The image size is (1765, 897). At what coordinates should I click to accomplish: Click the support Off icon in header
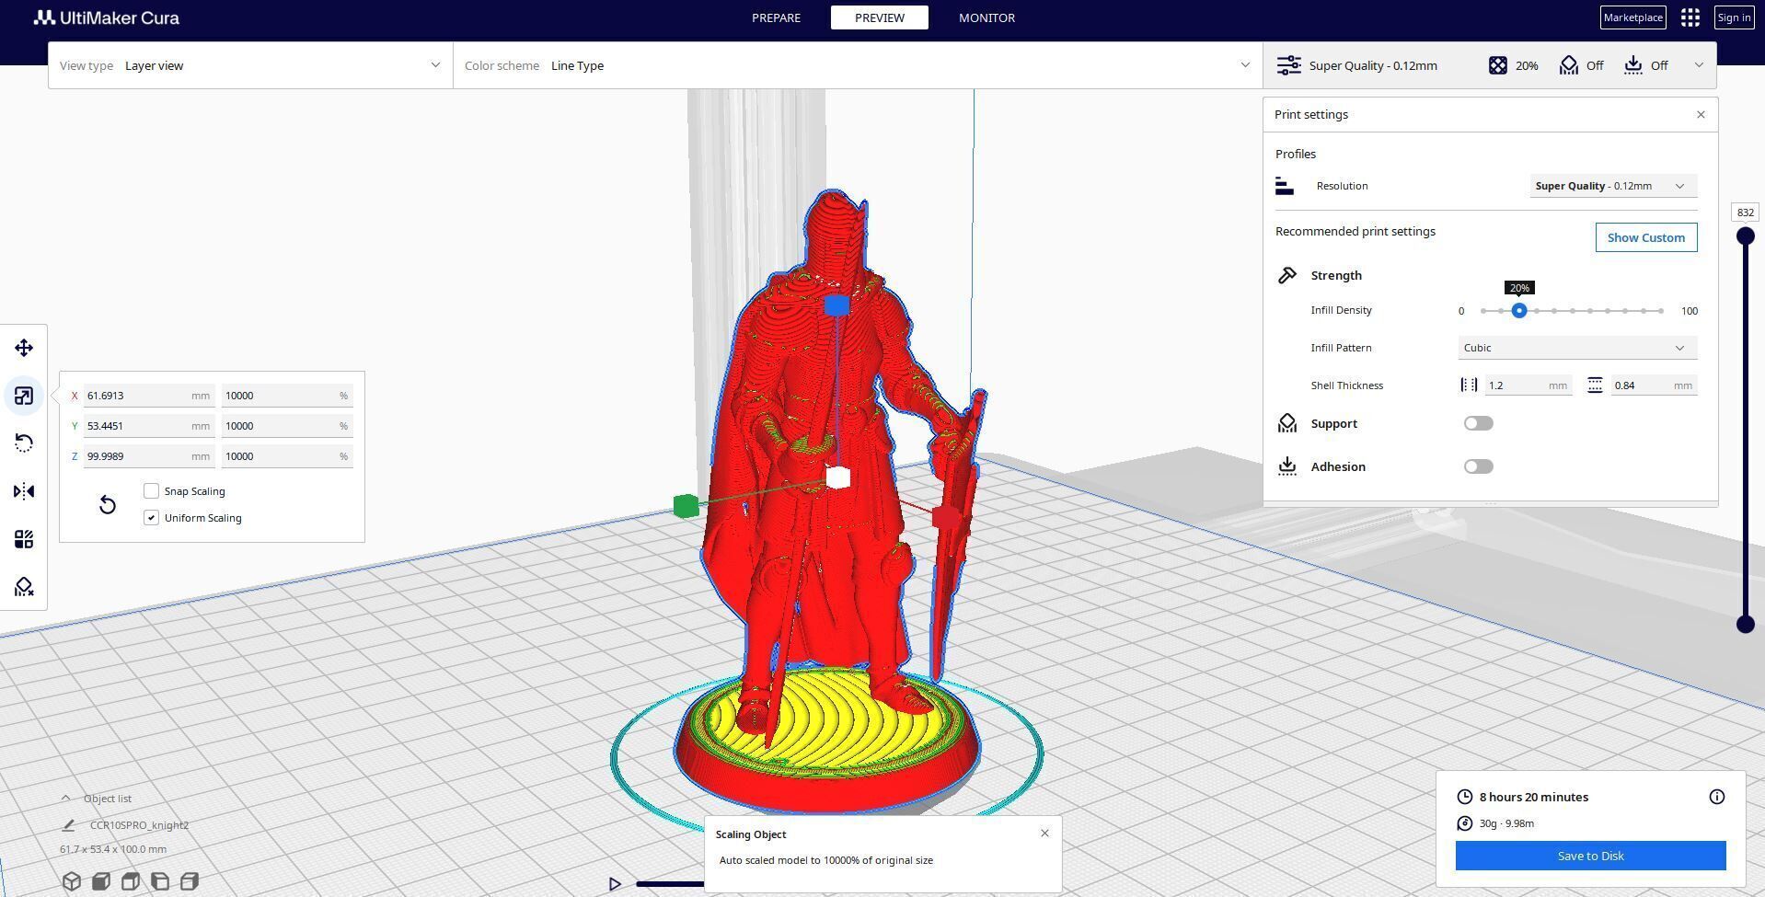pos(1569,65)
